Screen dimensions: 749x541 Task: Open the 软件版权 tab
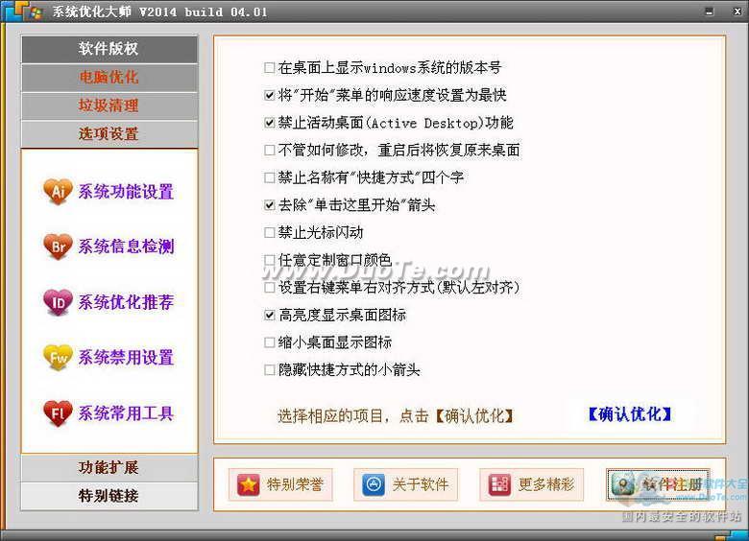pyautogui.click(x=109, y=49)
